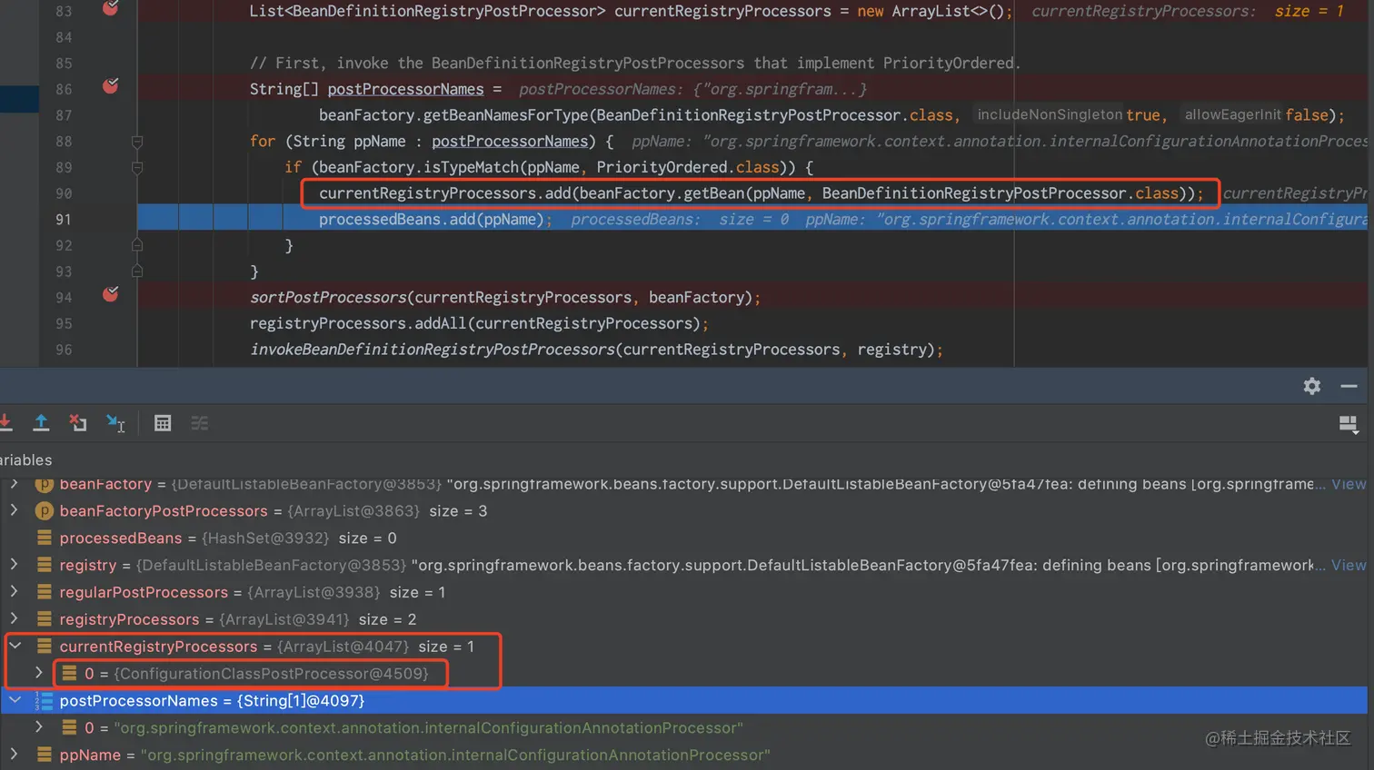Click the beanFactory parameter icon
The height and width of the screenshot is (770, 1374).
44,484
